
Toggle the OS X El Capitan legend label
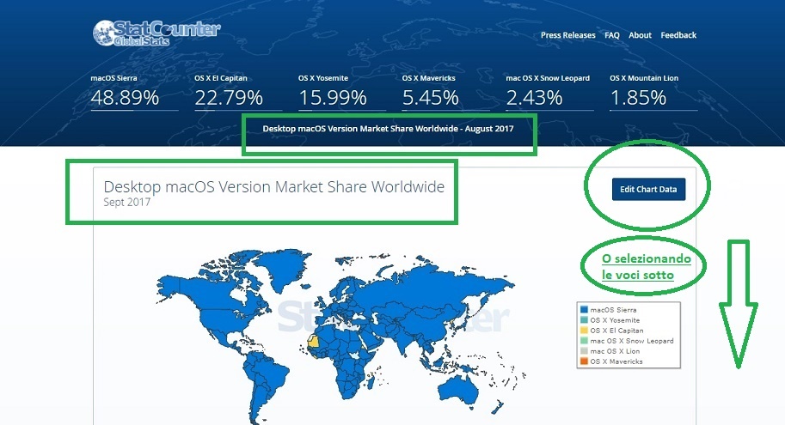click(616, 331)
